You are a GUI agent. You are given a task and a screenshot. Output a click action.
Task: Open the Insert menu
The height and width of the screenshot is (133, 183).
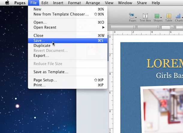[58, 3]
